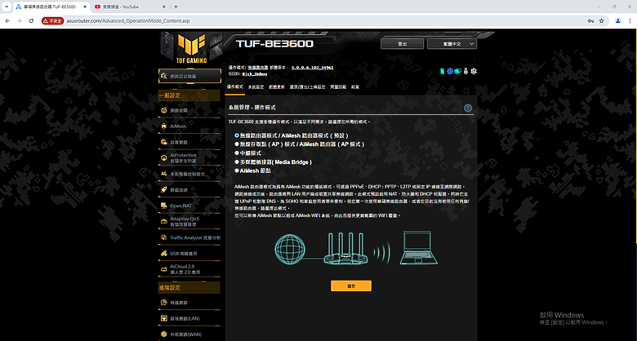Click the white gear status icon

(474, 71)
